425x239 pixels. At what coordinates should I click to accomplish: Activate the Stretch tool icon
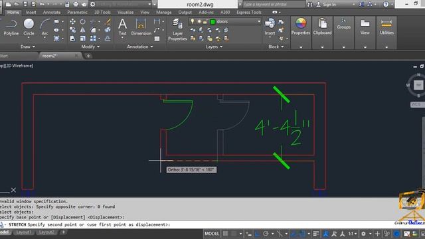[x=72, y=39]
